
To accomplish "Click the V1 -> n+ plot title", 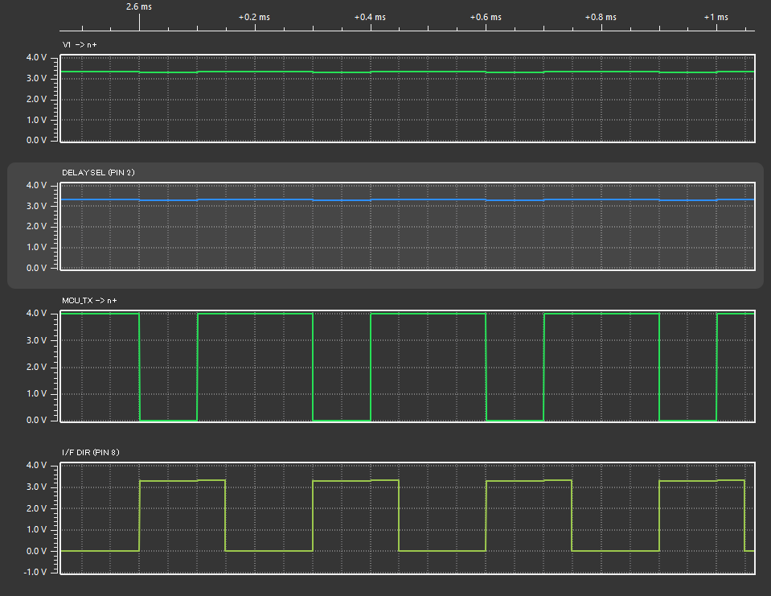I will [x=79, y=45].
